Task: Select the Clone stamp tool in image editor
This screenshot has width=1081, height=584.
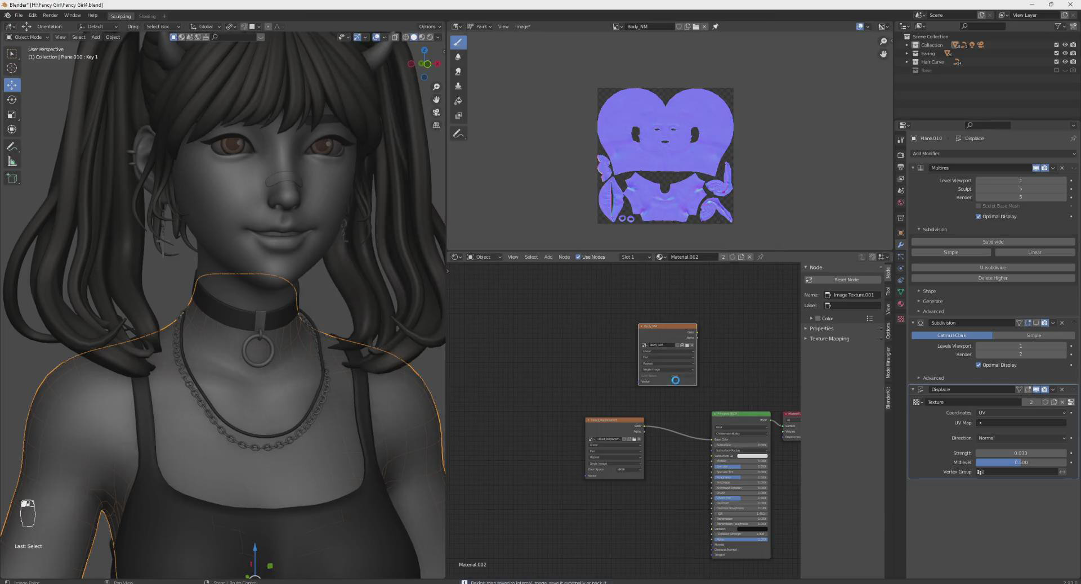Action: pos(458,86)
